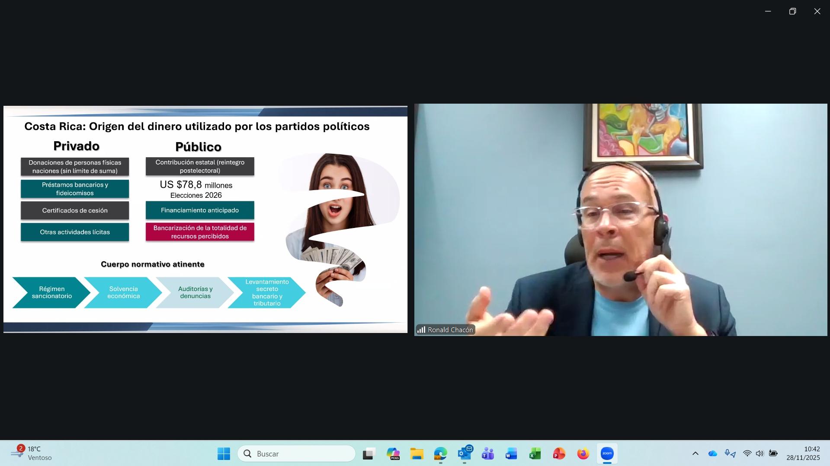Open Firefox from the taskbar
The width and height of the screenshot is (830, 466).
click(x=583, y=453)
